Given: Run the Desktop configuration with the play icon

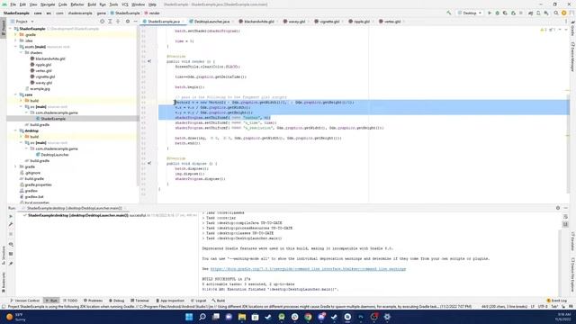Looking at the screenshot, I should [490, 13].
